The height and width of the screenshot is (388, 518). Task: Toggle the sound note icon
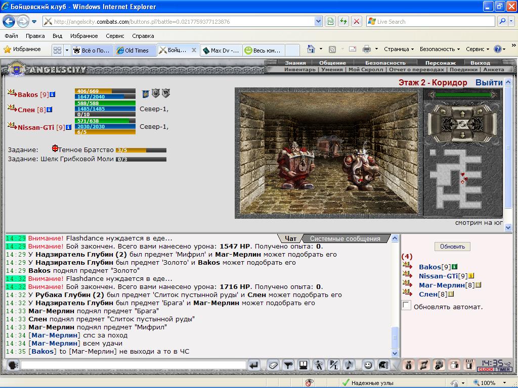(349, 365)
